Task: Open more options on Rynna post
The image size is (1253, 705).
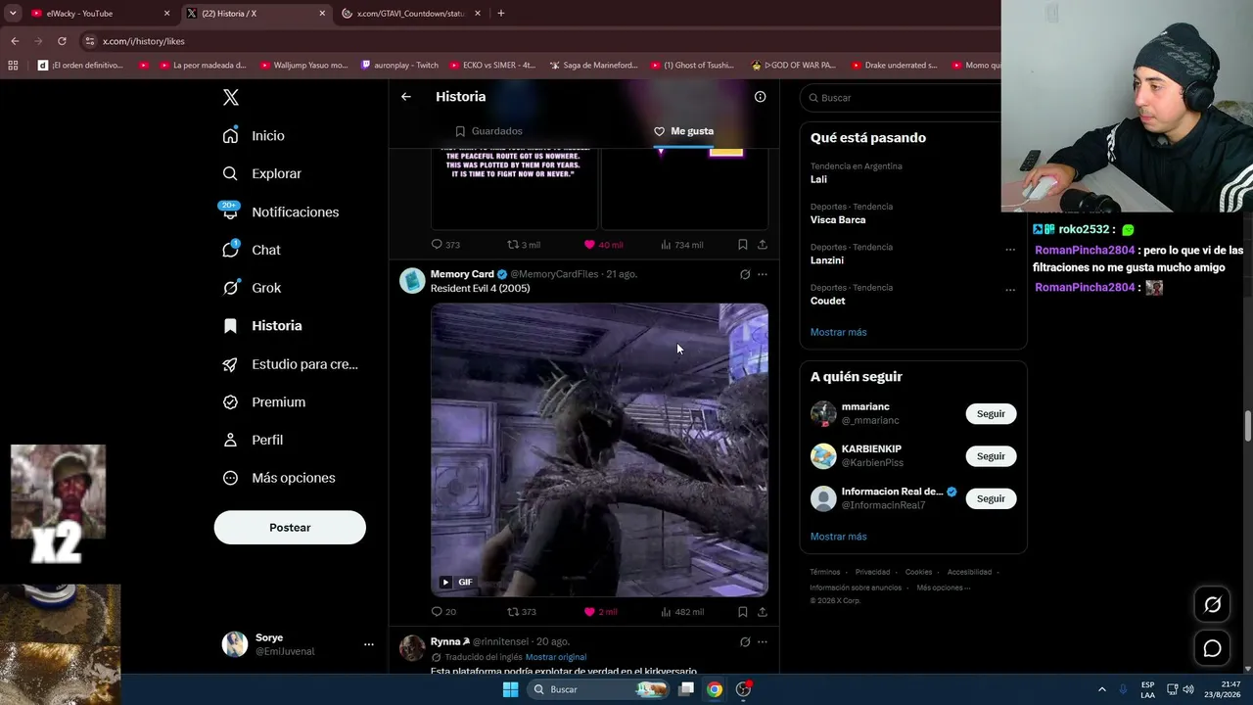Action: tap(763, 642)
